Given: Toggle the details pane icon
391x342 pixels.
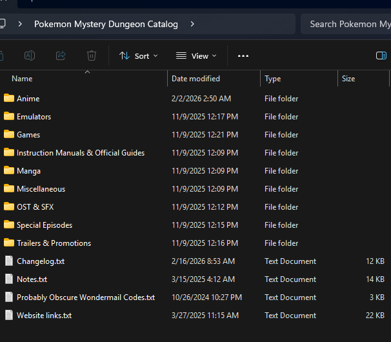Looking at the screenshot, I should (x=381, y=56).
